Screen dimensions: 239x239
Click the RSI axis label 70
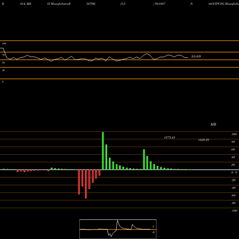click(x=3, y=55)
